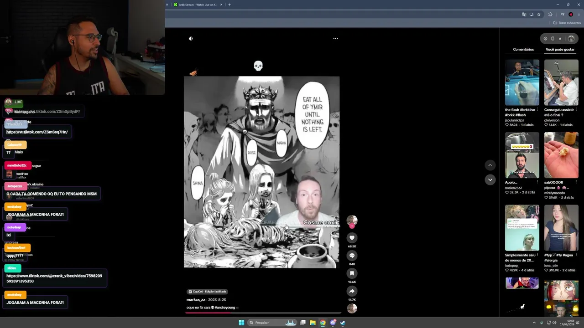The width and height of the screenshot is (584, 328).
Task: Open options for 'the flash #brkklive' card
Action: pyautogui.click(x=537, y=110)
